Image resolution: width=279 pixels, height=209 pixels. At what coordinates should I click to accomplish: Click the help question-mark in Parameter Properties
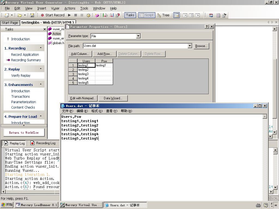[207, 27]
